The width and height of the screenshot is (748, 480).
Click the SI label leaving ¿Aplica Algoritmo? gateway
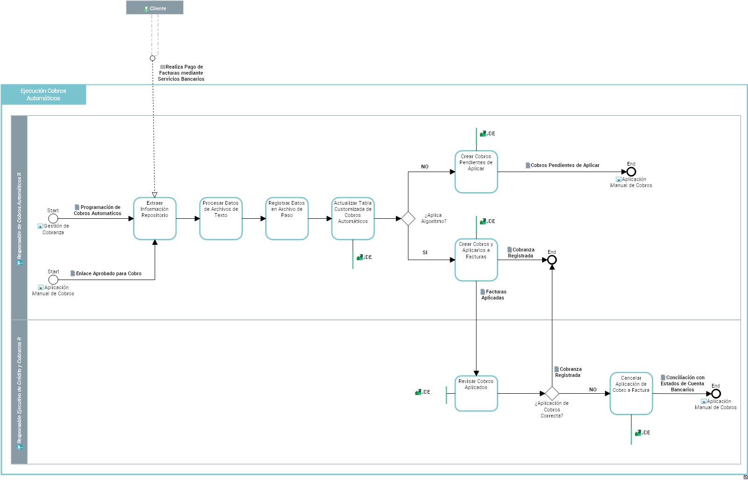pyautogui.click(x=425, y=252)
